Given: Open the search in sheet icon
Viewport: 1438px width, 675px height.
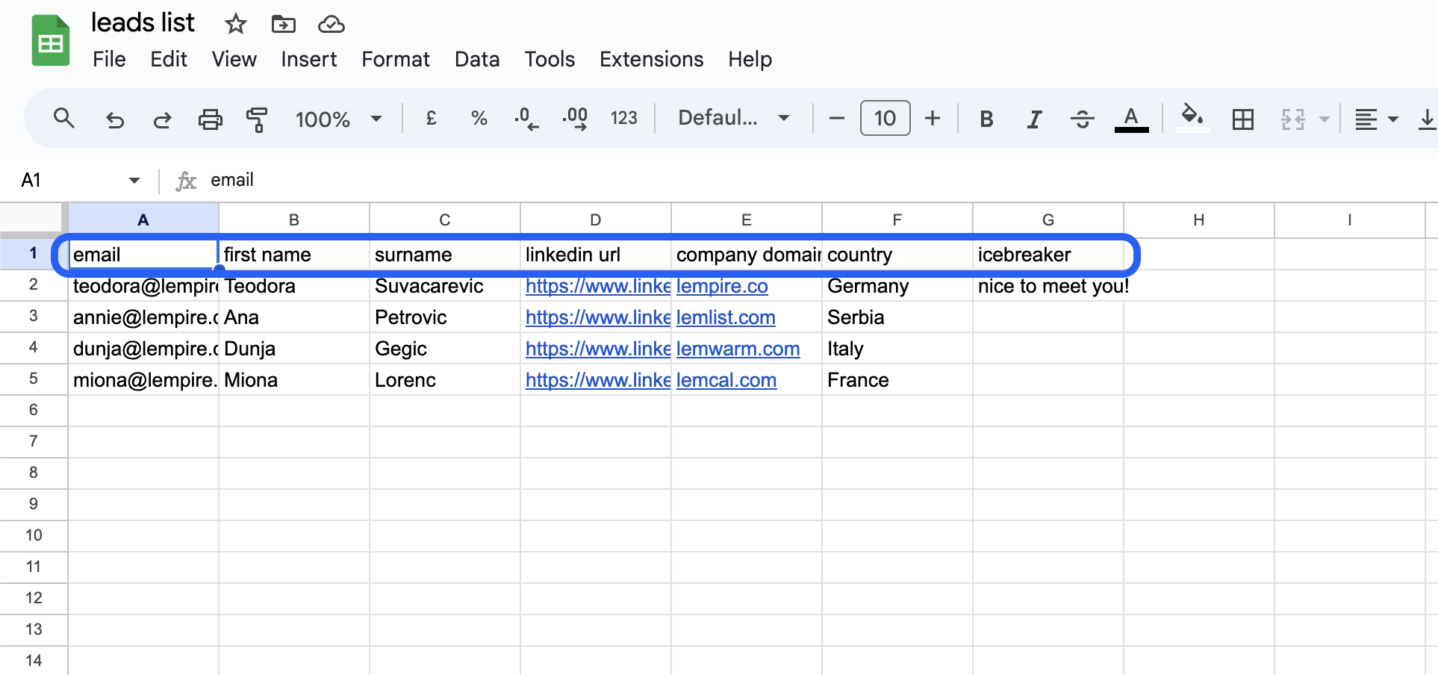Looking at the screenshot, I should tap(63, 118).
